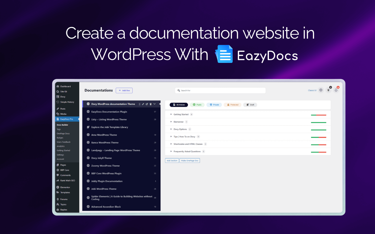Enable the Protected articles filter

232,104
